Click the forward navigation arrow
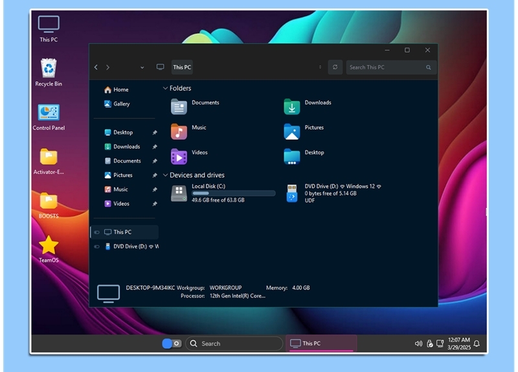Screen dimensions: 518x372 point(107,67)
